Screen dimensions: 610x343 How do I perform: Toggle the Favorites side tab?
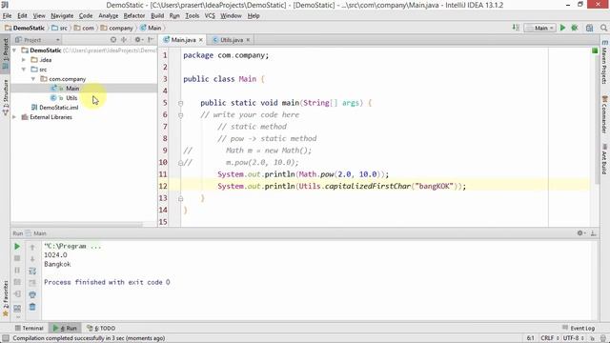click(x=5, y=298)
